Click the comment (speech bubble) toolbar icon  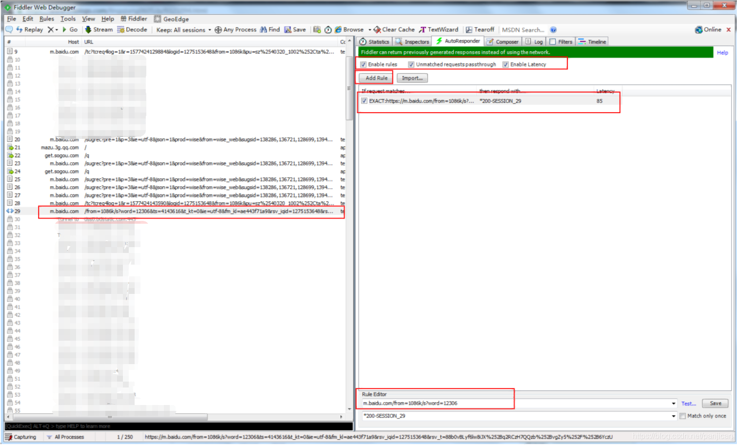pyautogui.click(x=9, y=30)
